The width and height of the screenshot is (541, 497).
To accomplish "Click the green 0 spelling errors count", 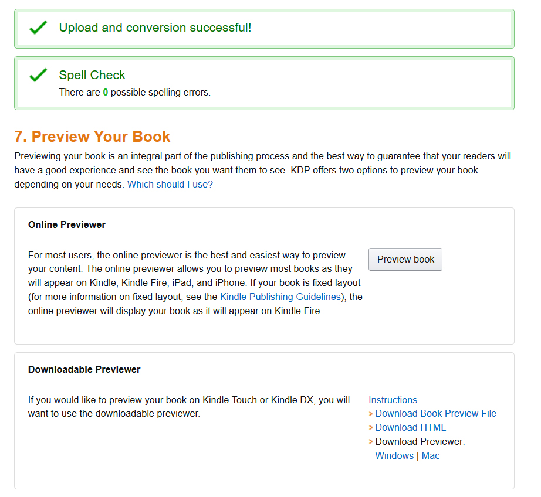I will click(106, 93).
